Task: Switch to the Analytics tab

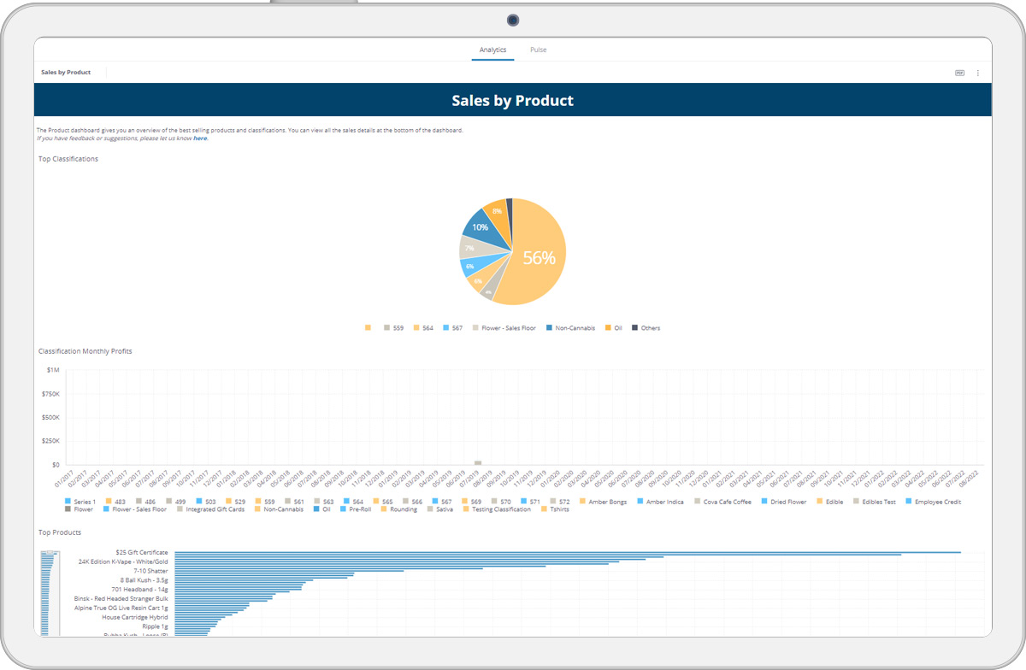Action: point(492,50)
